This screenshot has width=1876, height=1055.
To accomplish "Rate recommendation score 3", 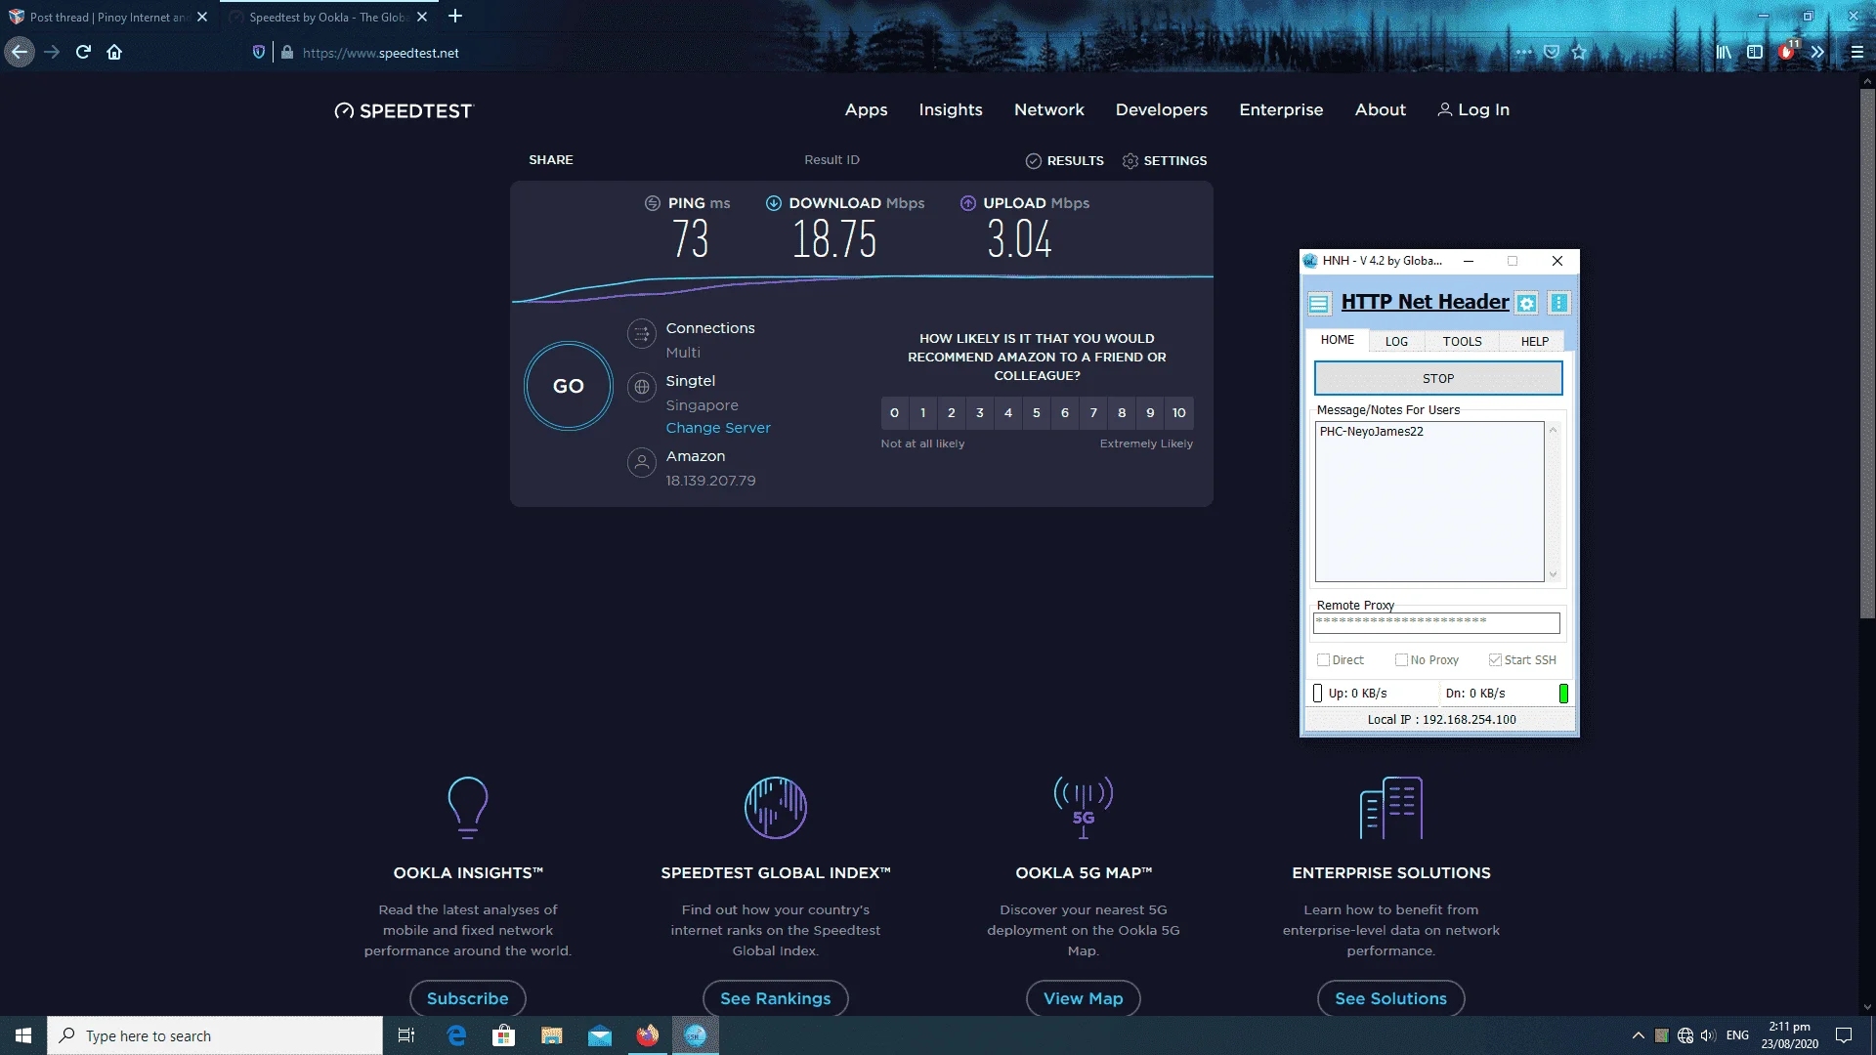I will tap(980, 412).
